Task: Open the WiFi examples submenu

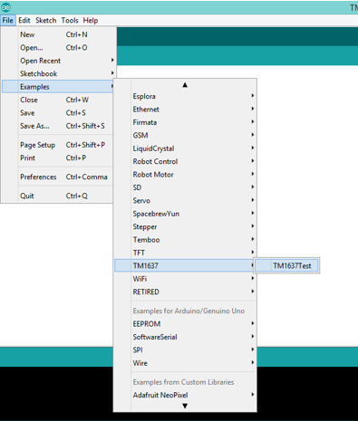Action: pos(185,279)
